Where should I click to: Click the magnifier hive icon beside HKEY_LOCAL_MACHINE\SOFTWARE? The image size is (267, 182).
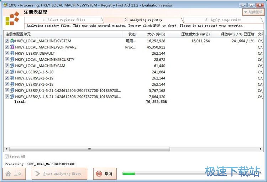[12, 47]
